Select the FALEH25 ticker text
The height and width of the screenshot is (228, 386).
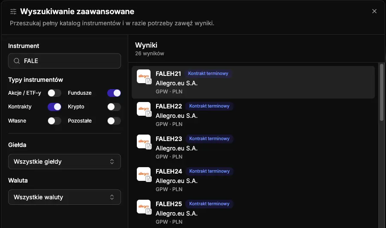(169, 204)
